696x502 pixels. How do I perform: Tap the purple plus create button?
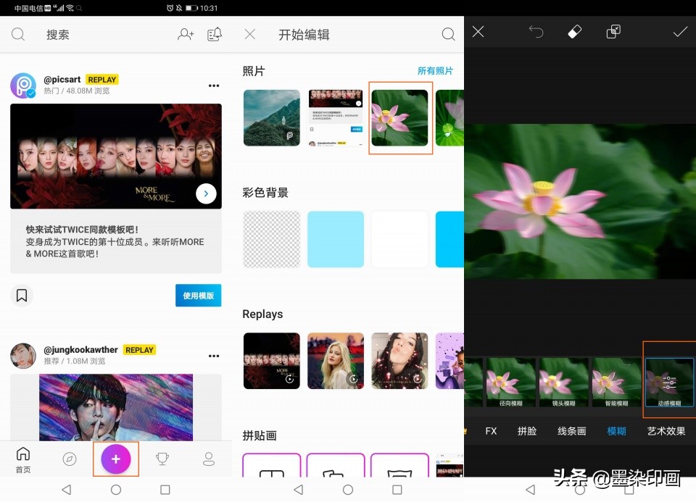pyautogui.click(x=116, y=459)
